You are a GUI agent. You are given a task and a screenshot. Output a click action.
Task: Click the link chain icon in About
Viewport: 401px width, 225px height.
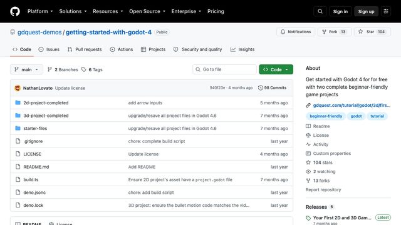pos(308,106)
